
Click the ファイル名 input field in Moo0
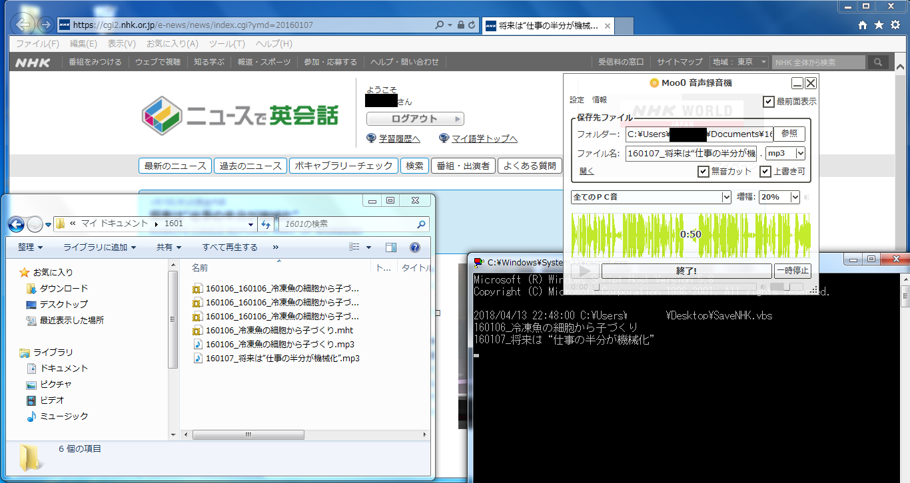click(x=691, y=153)
